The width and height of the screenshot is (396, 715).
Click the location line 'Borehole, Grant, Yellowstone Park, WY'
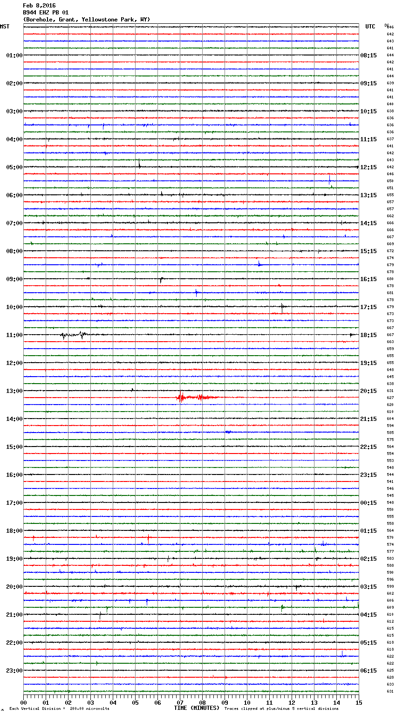(x=87, y=20)
